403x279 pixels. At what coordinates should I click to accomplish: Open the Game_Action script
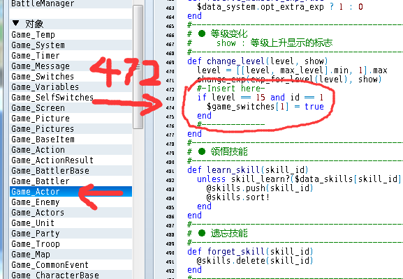pos(71,150)
